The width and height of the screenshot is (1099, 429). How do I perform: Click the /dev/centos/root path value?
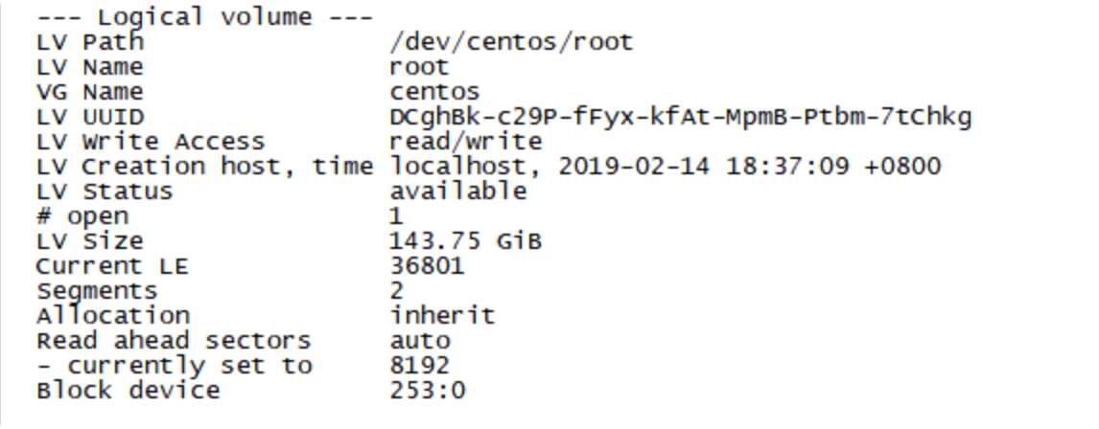tap(511, 42)
